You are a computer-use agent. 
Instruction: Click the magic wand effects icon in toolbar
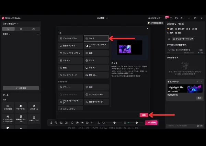tap(51, 123)
